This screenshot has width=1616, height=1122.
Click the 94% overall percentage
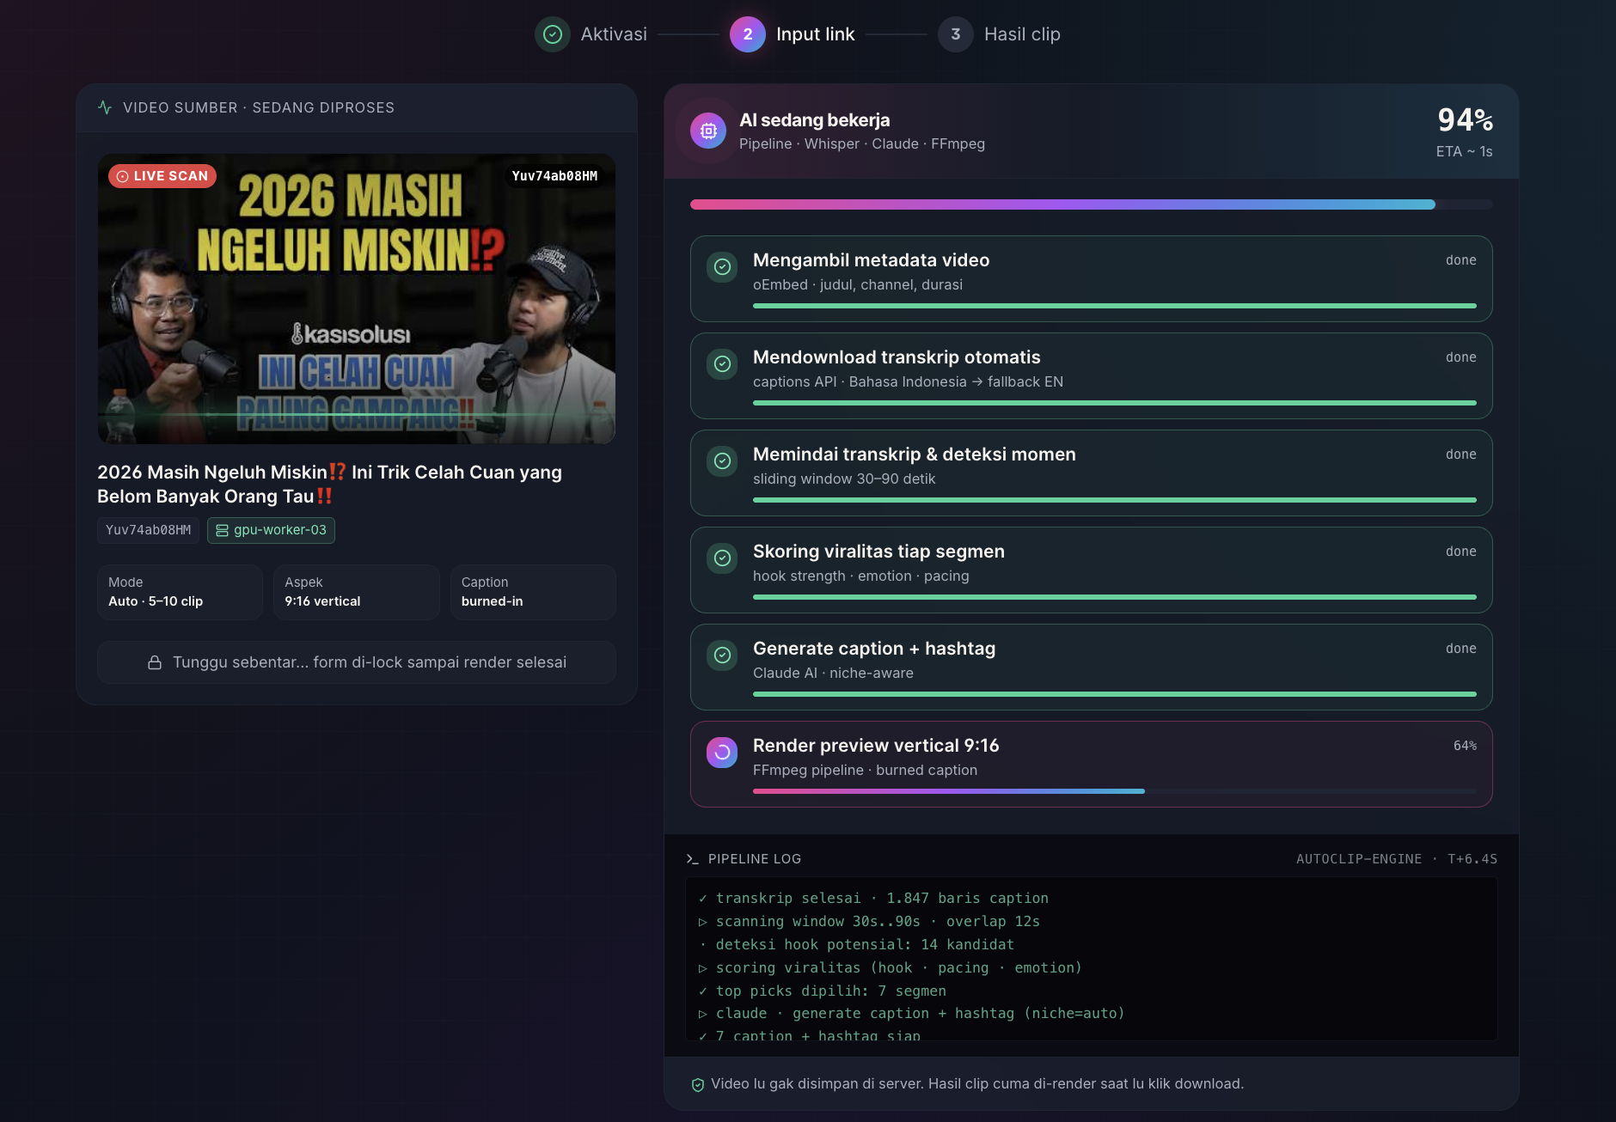(1465, 120)
